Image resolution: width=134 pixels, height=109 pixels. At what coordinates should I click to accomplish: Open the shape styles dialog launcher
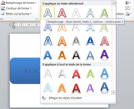37,19
